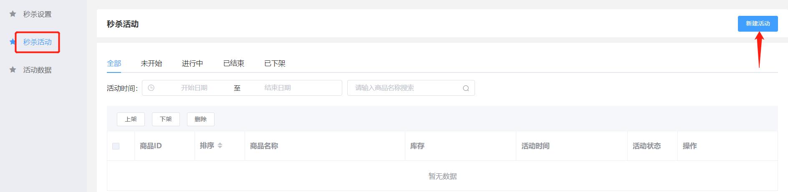This screenshot has width=788, height=192.
Task: Focus the 请输入商品名称搜索 input field
Action: point(411,88)
